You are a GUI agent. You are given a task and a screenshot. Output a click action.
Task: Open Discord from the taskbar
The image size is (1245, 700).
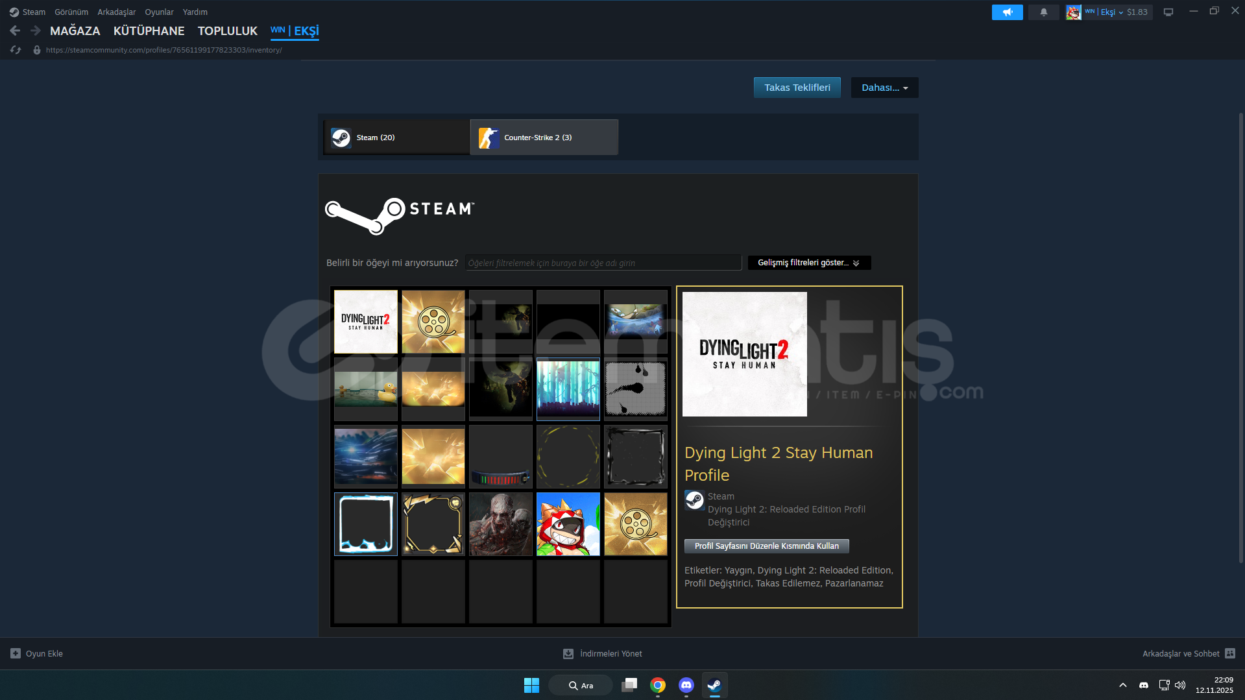(x=686, y=685)
